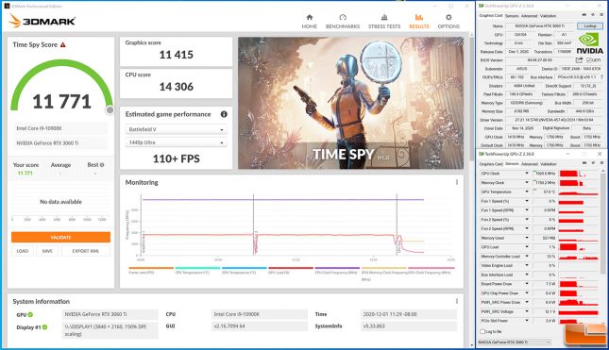This screenshot has height=350, width=609.
Task: Click the estimated game performance info icon
Action: [224, 114]
